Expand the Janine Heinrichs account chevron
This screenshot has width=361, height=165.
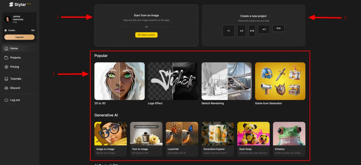point(33,19)
